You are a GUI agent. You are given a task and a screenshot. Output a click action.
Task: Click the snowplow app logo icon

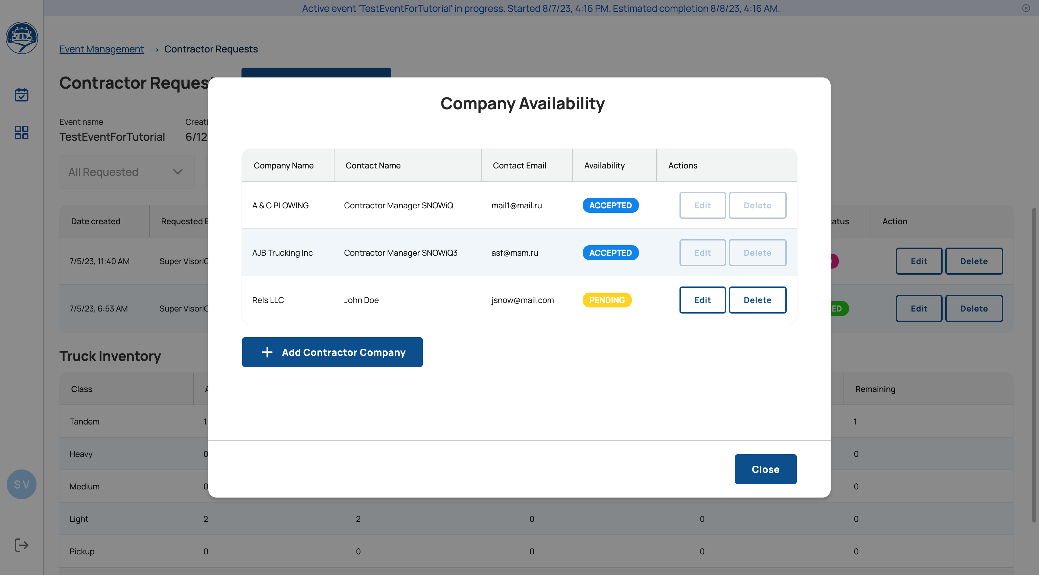pyautogui.click(x=22, y=38)
